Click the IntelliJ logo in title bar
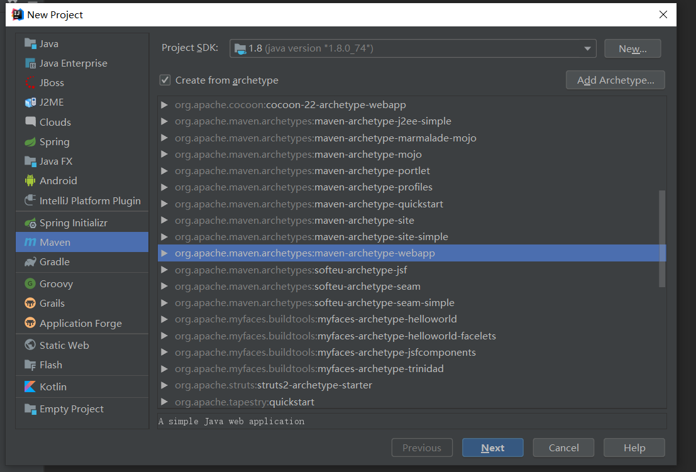696x472 pixels. click(18, 14)
